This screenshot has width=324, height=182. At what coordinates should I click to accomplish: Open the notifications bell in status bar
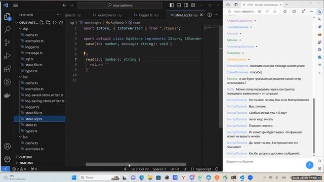pyautogui.click(x=217, y=169)
